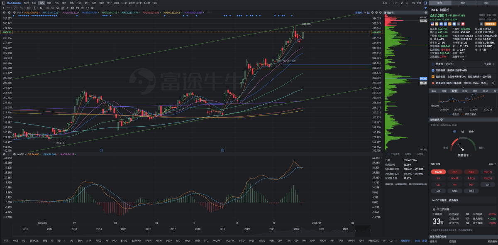This screenshot has height=245, width=498.
Task: Open MACD indicator settings gear
Action: tap(4, 154)
